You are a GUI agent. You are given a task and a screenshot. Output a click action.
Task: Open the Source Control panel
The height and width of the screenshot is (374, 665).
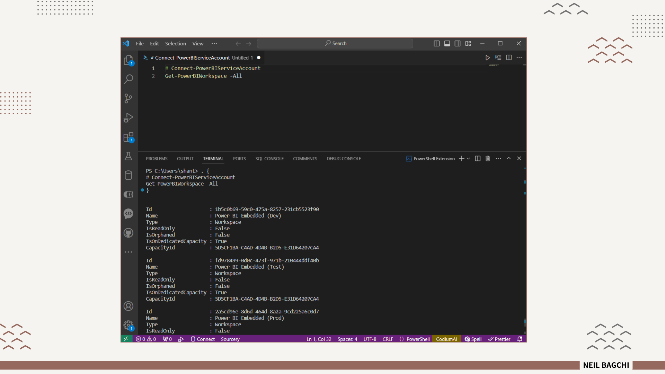coord(128,98)
